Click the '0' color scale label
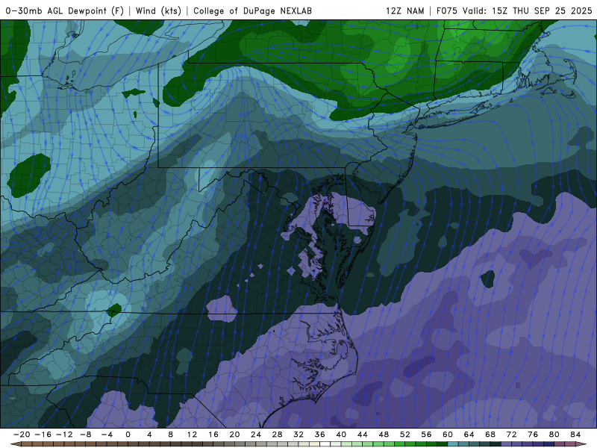597x448 pixels. coord(128,435)
